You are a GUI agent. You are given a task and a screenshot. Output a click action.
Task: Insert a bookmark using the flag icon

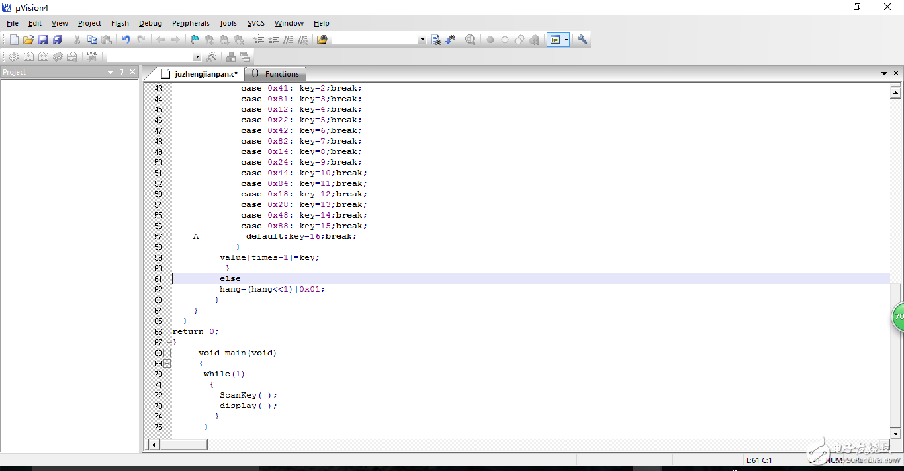195,40
